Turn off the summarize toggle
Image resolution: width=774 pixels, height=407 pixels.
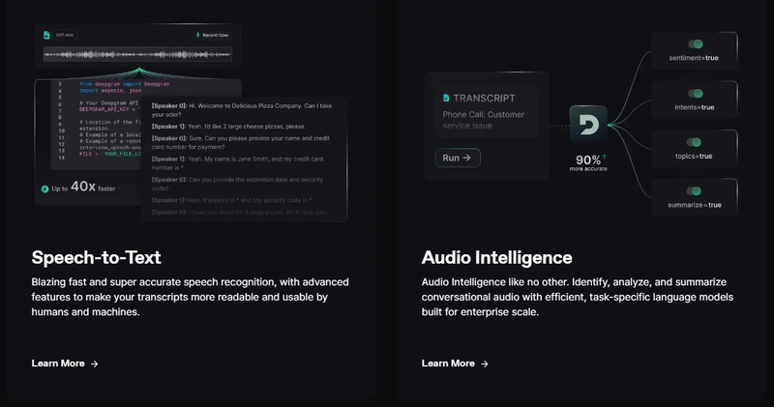point(695,190)
